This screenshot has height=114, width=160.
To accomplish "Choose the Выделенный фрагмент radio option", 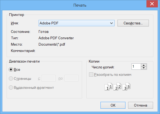I will coord(11,87).
